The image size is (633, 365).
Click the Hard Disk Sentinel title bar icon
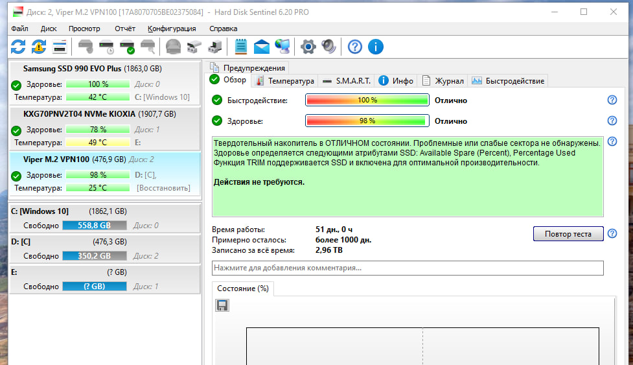[17, 12]
